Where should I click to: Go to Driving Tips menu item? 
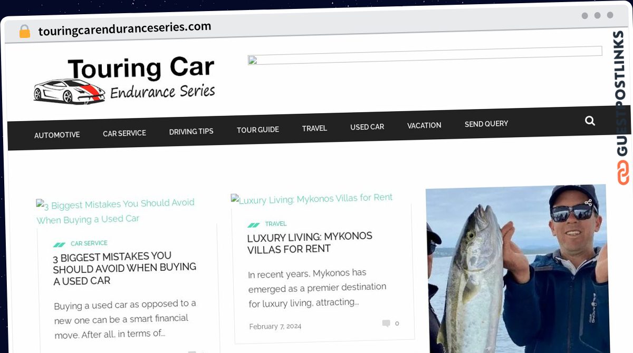pyautogui.click(x=191, y=131)
